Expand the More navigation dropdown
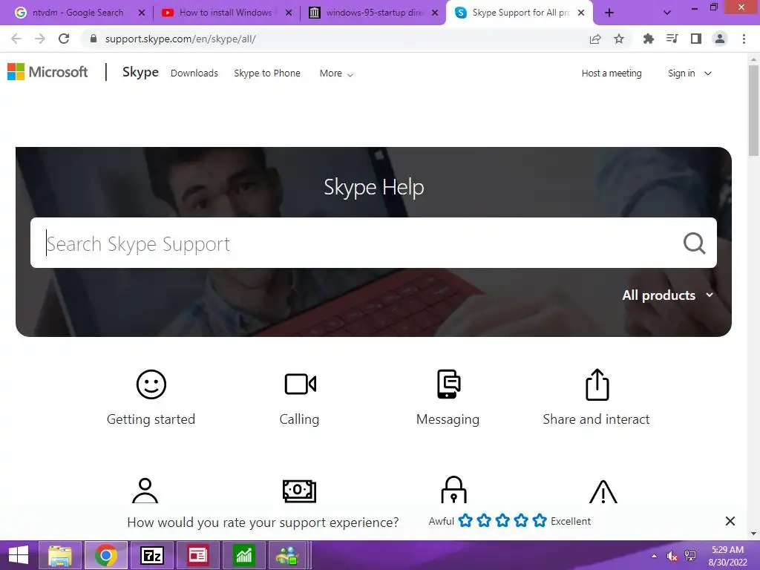Image resolution: width=760 pixels, height=570 pixels. click(x=336, y=73)
